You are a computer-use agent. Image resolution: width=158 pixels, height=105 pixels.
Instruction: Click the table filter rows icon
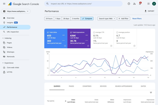151,93
